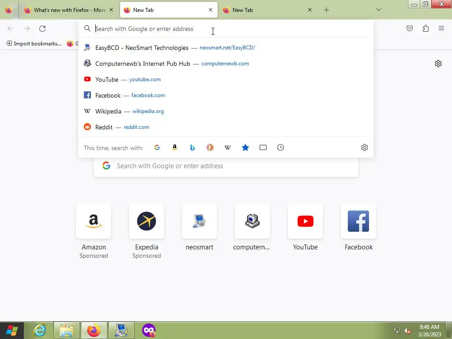Close the active New Tab
Viewport: 452px width, 339px height.
tap(211, 10)
